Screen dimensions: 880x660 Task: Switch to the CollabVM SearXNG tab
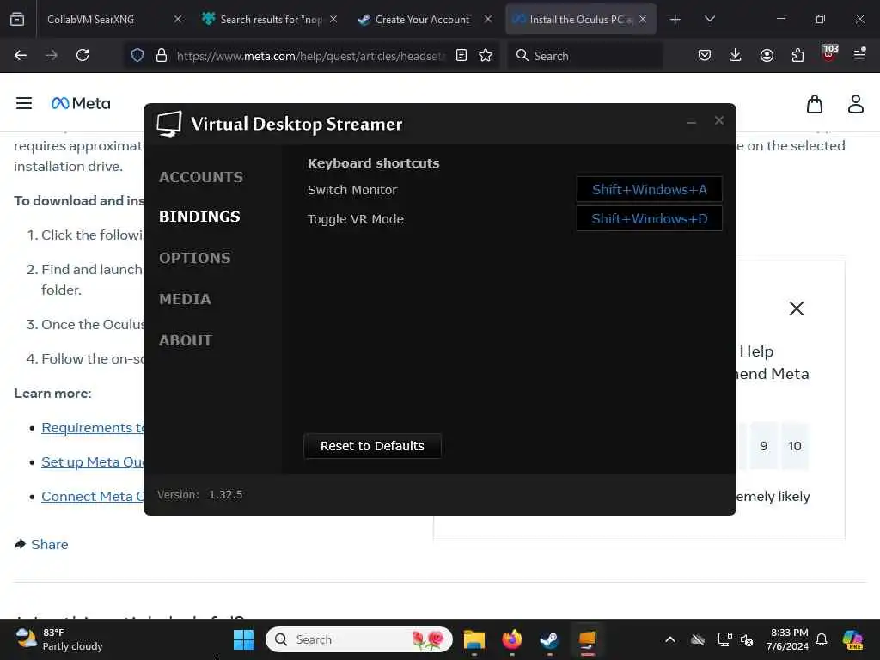point(107,19)
